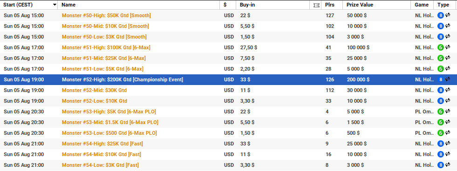Open Monster #54-Low: $3K Gtd [Fast]
The width and height of the screenshot is (457, 171).
100,165
